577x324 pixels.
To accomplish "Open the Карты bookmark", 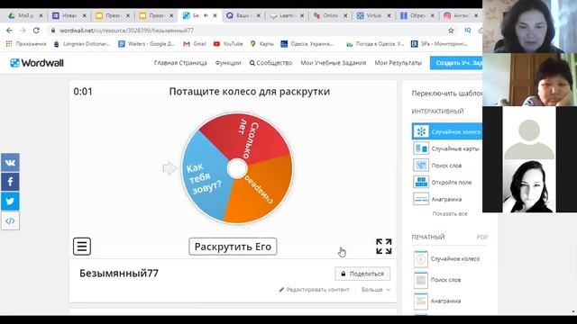I will pyautogui.click(x=262, y=44).
